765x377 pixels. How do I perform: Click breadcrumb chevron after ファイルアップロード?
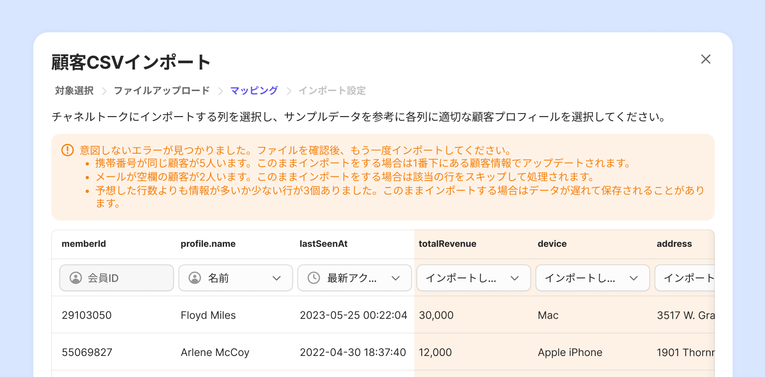pyautogui.click(x=221, y=91)
